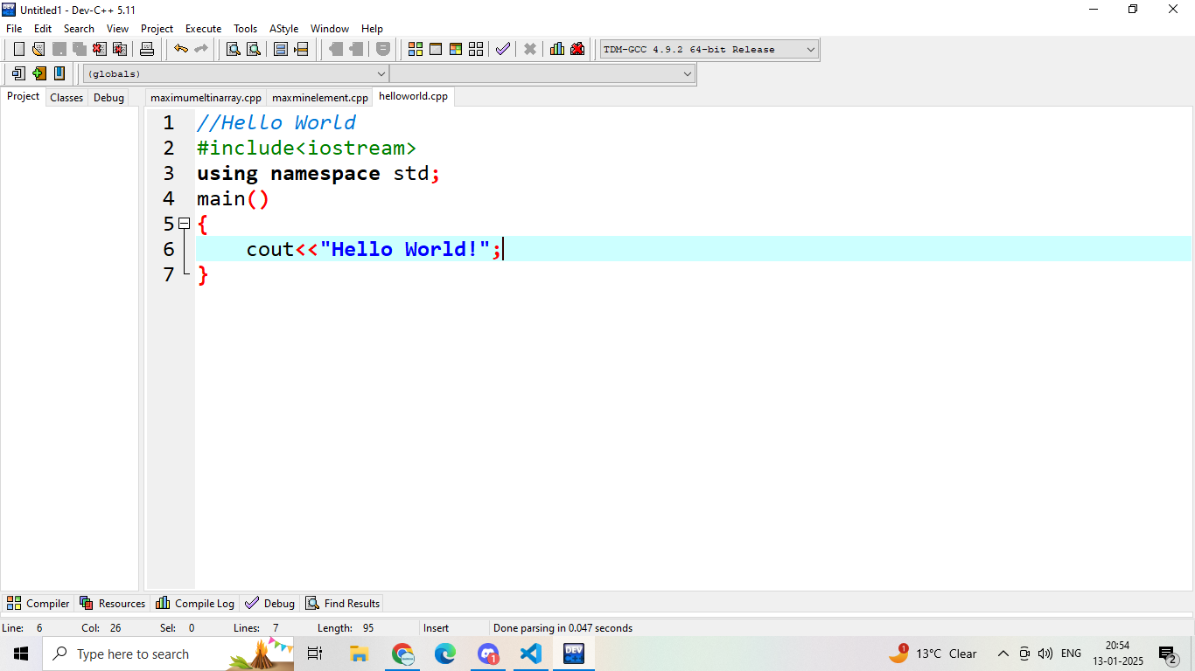This screenshot has height=671, width=1195.
Task: Switch to the Debug sidebar tab
Action: pos(108,98)
